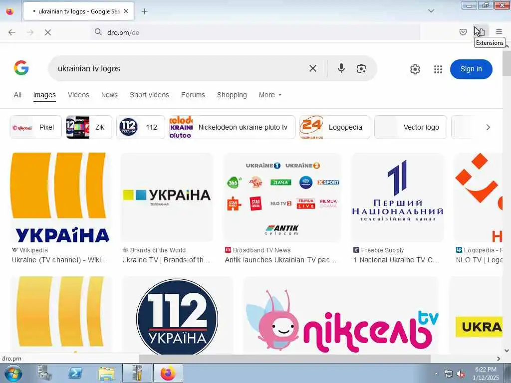Show the list of all tabs

click(431, 11)
